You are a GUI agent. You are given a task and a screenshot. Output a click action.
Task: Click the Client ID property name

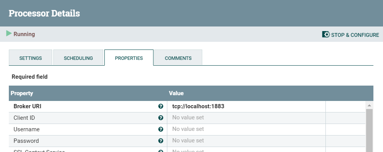(24, 118)
